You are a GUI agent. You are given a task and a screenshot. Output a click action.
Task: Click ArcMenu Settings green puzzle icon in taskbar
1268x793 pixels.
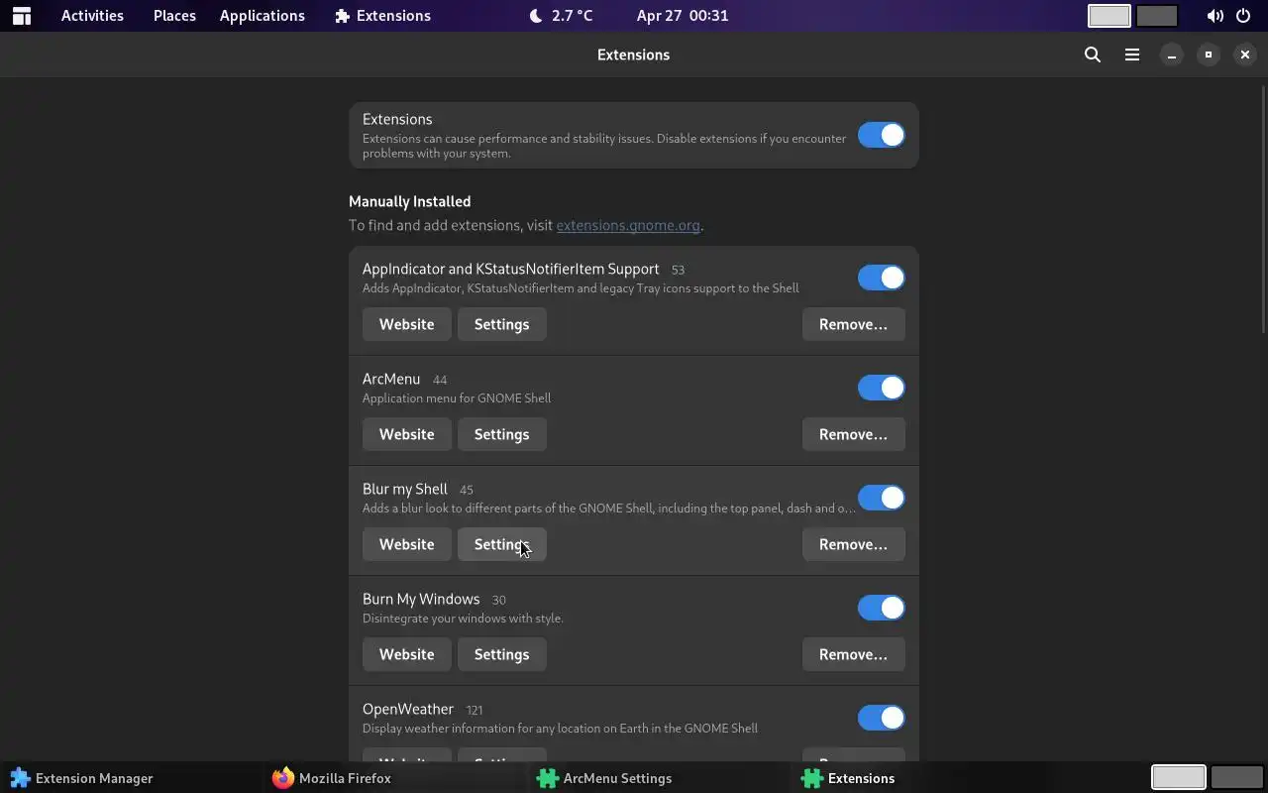click(547, 778)
